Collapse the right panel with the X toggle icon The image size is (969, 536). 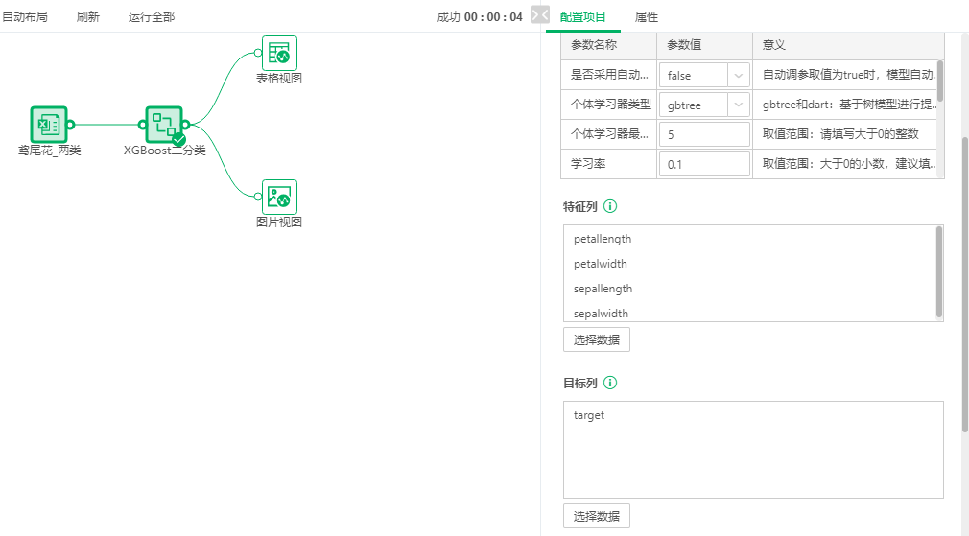coord(539,14)
